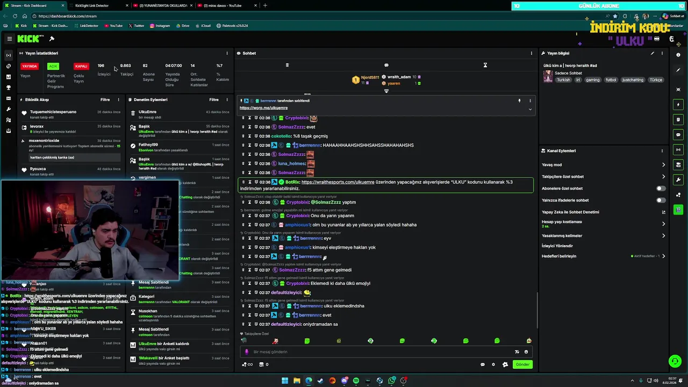Toggle Abonelere özel sohbet switch

click(x=661, y=189)
